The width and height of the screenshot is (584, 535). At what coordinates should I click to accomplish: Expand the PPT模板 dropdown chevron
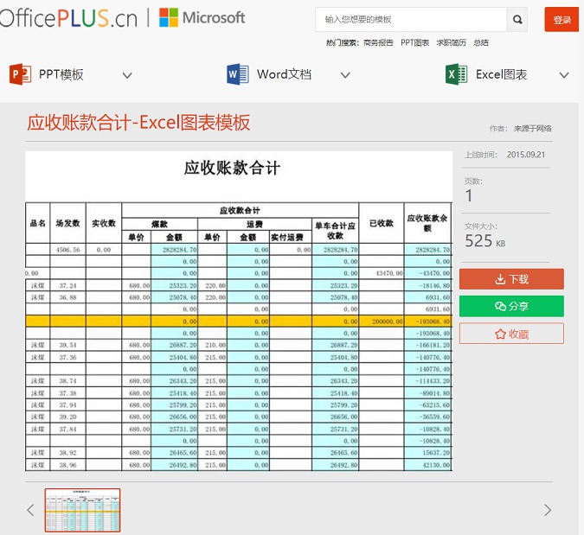(x=127, y=75)
